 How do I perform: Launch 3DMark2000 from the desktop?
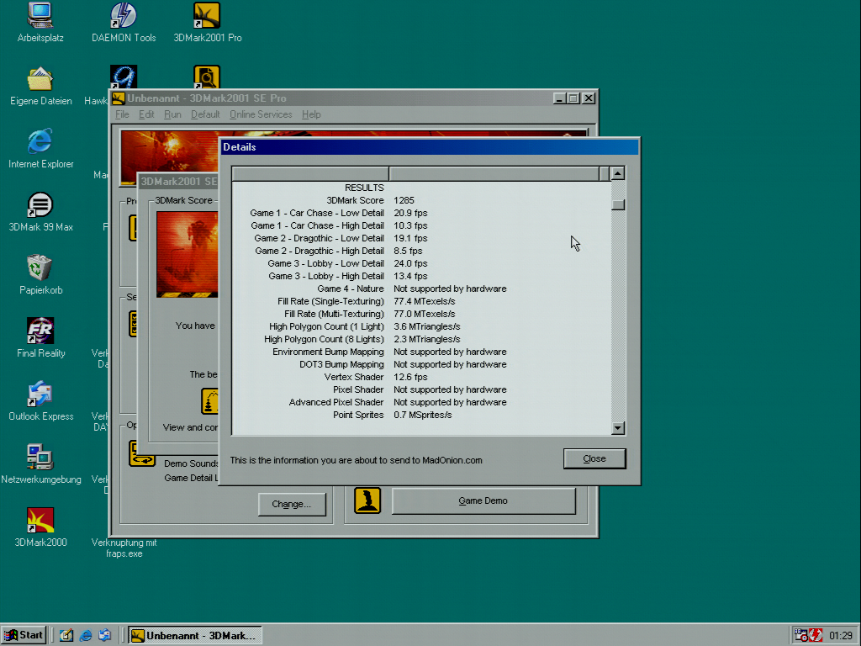pyautogui.click(x=40, y=520)
